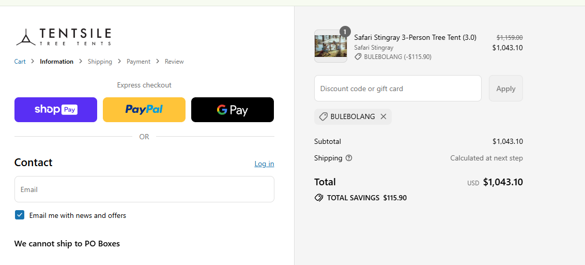This screenshot has width=585, height=265.
Task: Go back to Cart breadcrumb
Action: pyautogui.click(x=20, y=61)
